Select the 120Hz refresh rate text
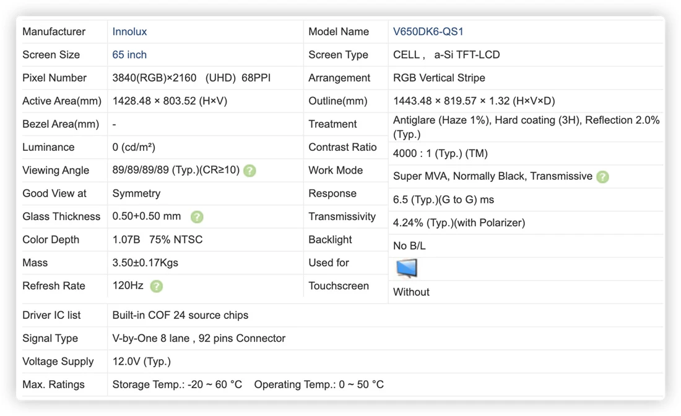Screen dimensions: 681x416 click(128, 286)
